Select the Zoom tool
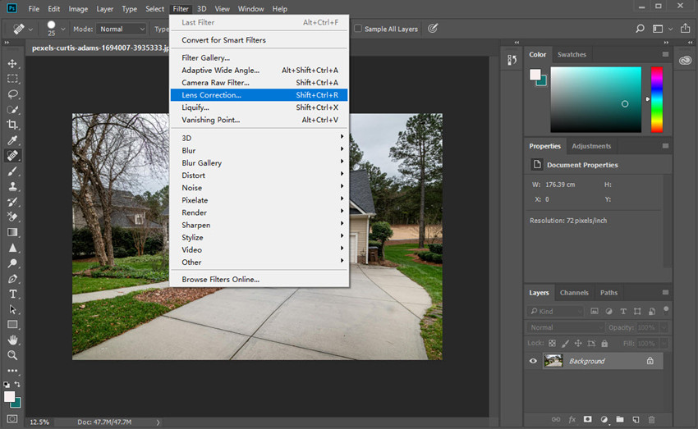 pyautogui.click(x=12, y=355)
